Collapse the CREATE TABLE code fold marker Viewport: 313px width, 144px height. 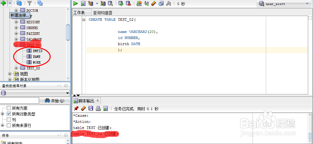click(x=84, y=20)
